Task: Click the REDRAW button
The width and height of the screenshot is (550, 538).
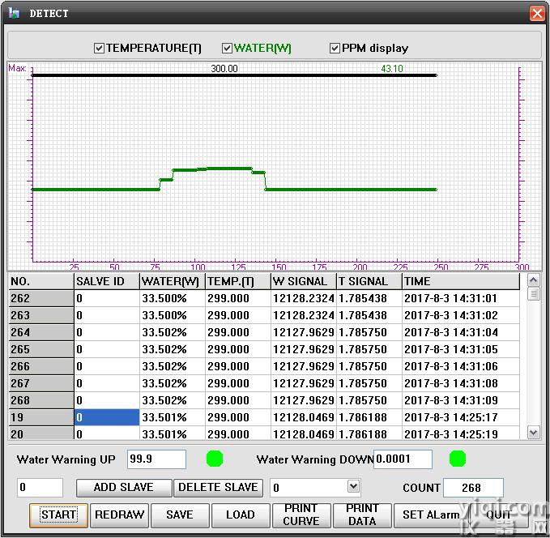Action: [120, 515]
